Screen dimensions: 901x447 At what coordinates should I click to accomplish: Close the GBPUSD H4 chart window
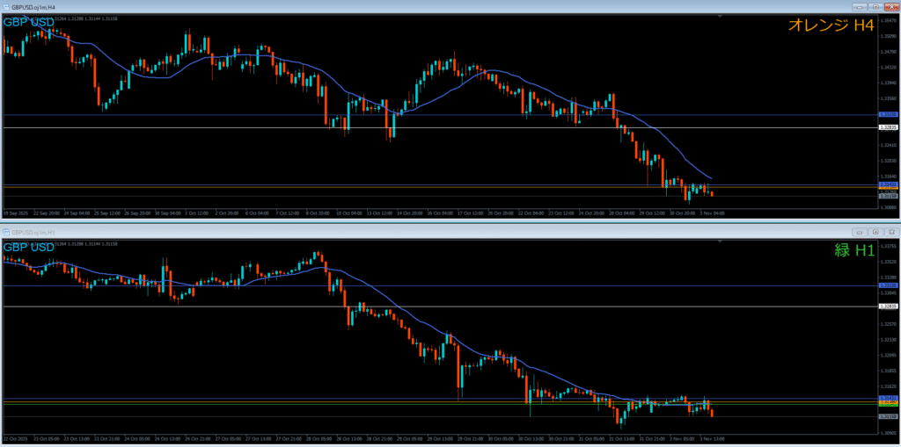pyautogui.click(x=891, y=7)
